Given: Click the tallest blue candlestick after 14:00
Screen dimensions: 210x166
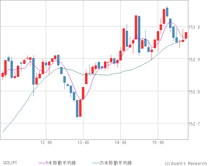Looking at the screenshot, I should pyautogui.click(x=139, y=34).
